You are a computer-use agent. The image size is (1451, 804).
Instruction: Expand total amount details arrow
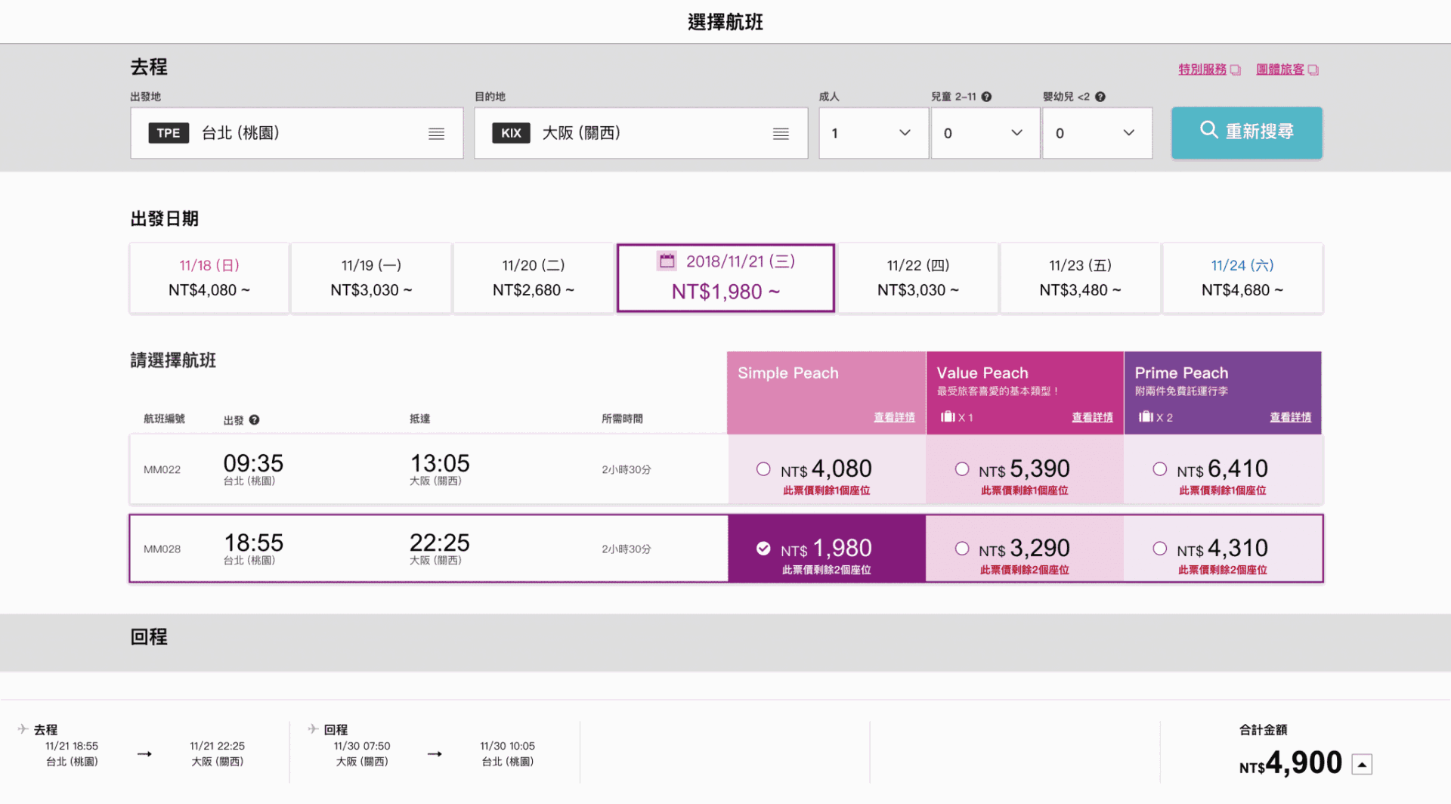[1362, 765]
